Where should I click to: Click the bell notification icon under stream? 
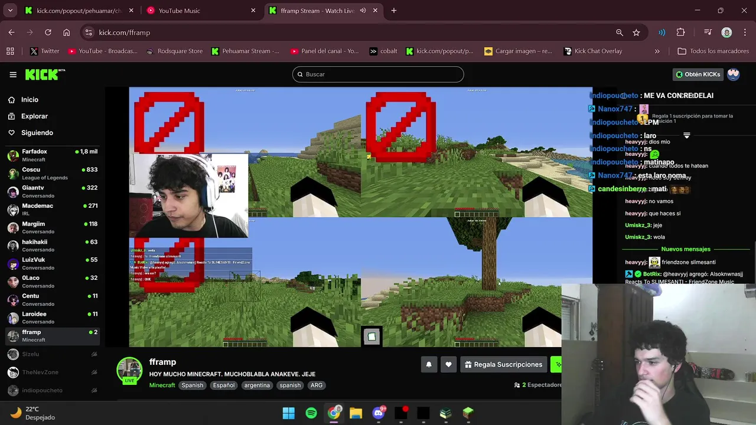coord(429,365)
